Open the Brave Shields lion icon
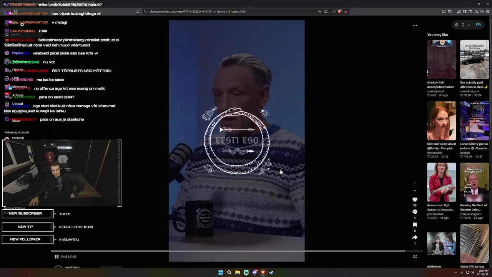This screenshot has width=492, height=277. point(340,12)
